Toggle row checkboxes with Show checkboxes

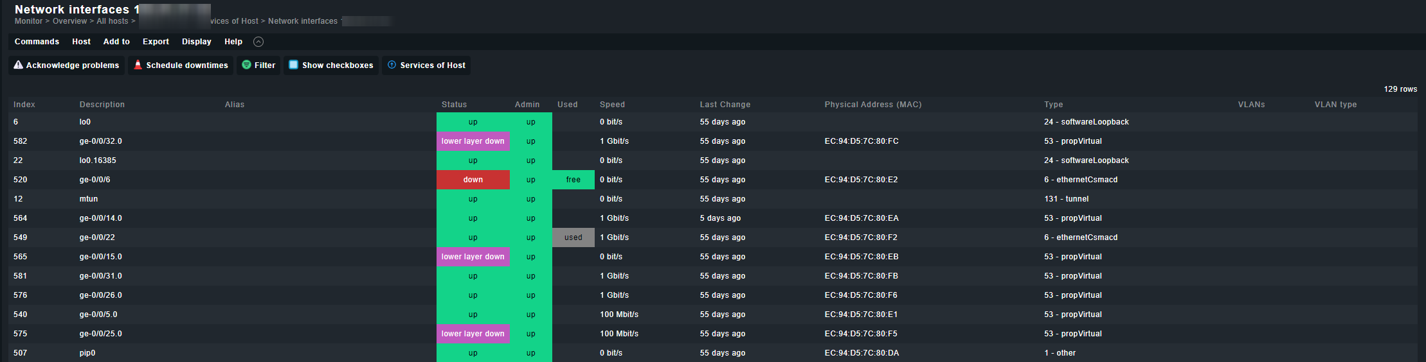point(337,65)
